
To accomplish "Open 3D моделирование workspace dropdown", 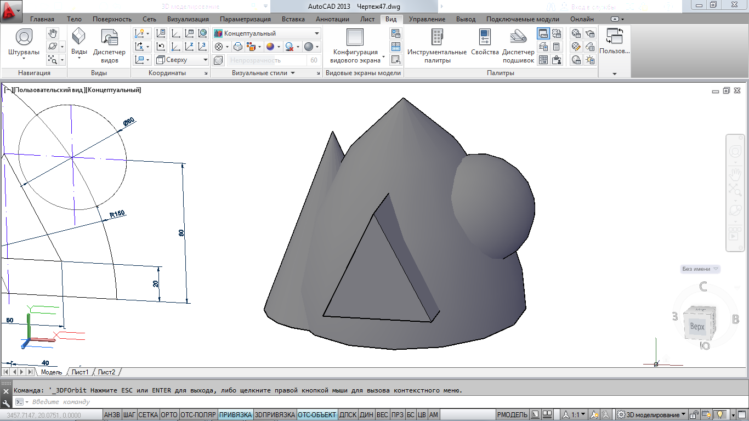I will click(651, 415).
